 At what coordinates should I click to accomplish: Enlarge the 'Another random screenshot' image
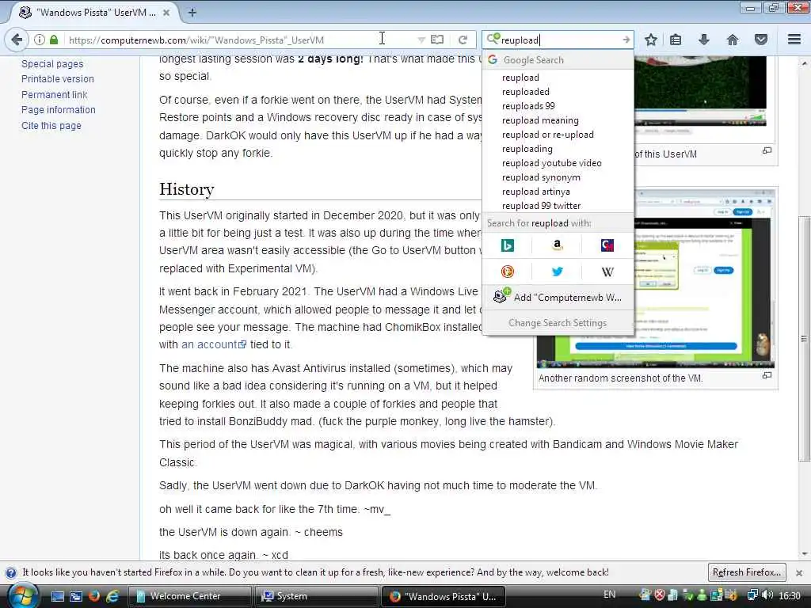tap(767, 375)
